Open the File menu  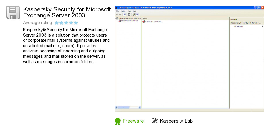click(x=117, y=11)
